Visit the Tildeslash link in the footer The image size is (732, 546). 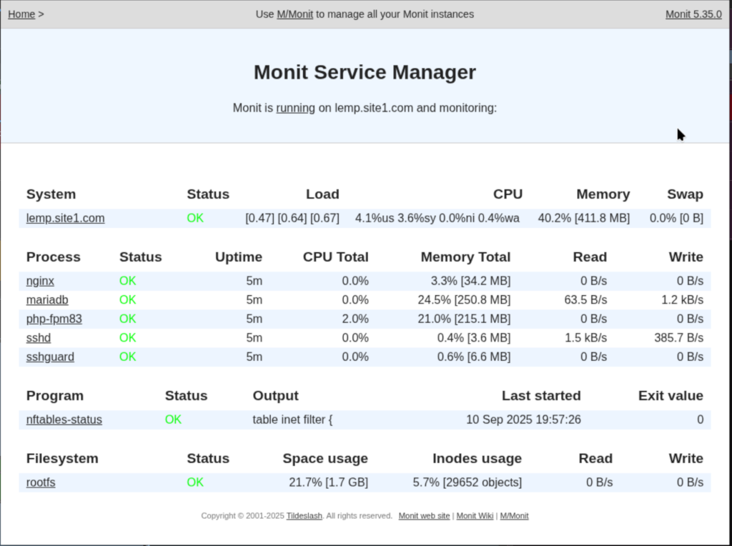point(304,516)
